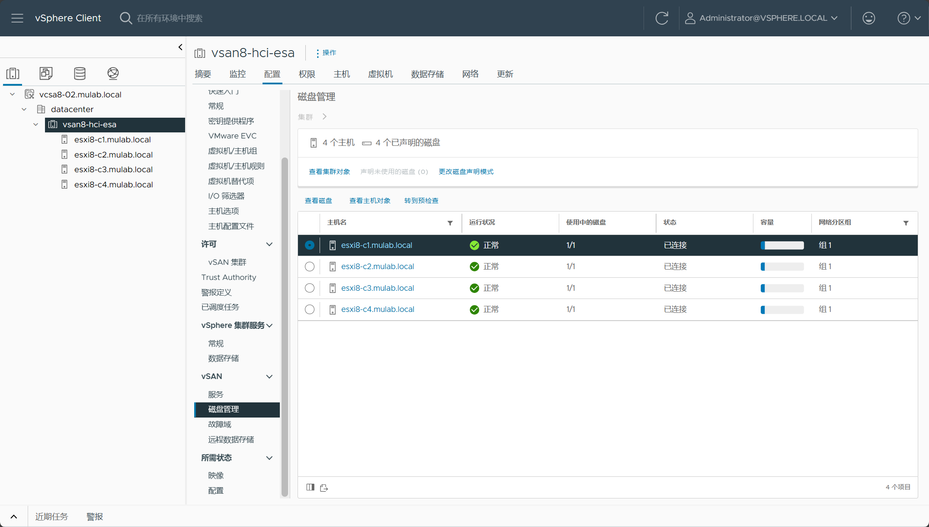Select radio button for esxi8-c4.mulab.local
The width and height of the screenshot is (929, 527).
coord(310,309)
